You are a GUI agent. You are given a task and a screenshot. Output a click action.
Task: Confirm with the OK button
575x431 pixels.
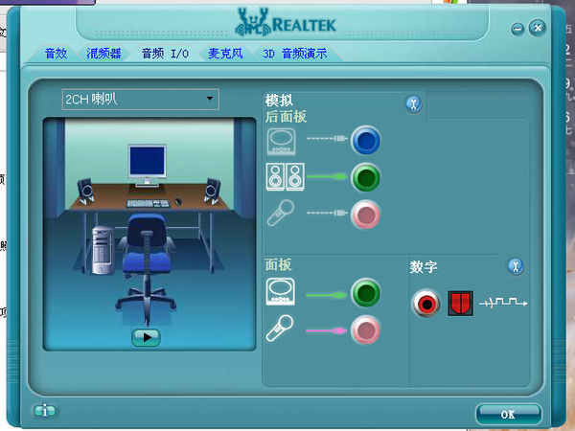tap(508, 415)
